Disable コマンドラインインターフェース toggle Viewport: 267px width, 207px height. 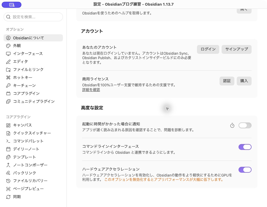point(245,147)
